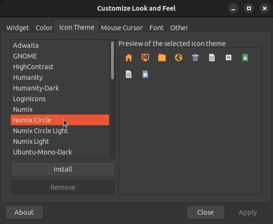
Task: Switch to the Widget tab
Action: 18,28
